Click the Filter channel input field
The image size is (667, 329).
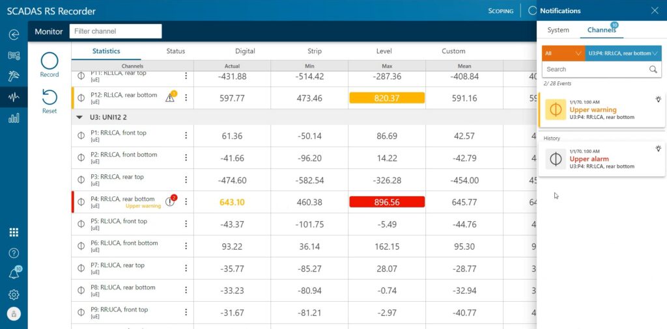tap(115, 31)
